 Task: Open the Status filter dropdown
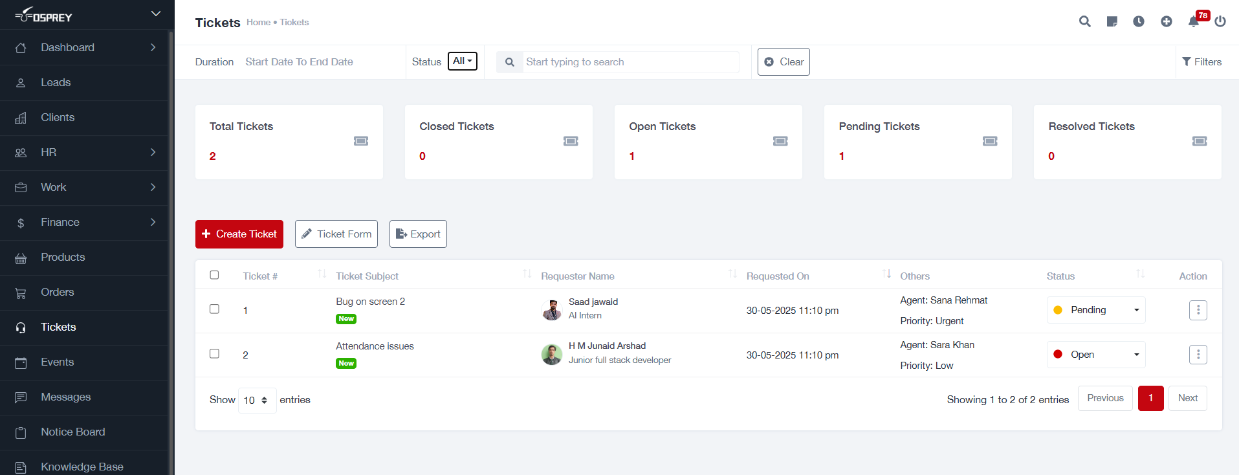tap(462, 61)
